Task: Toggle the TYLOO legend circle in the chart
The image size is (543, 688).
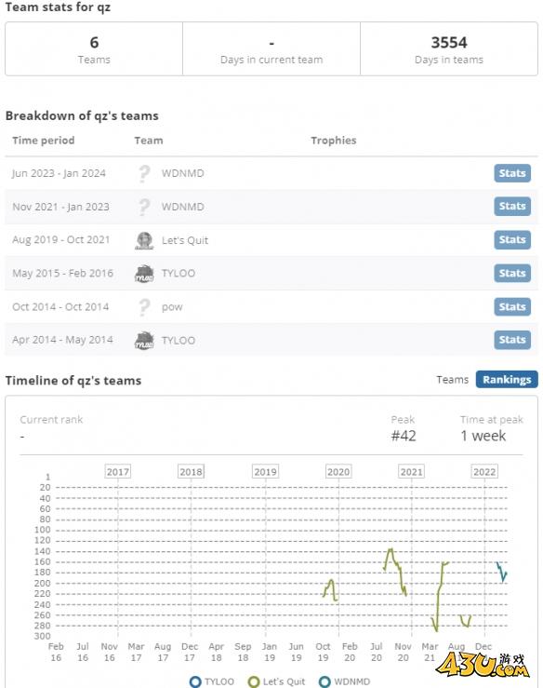Action: point(195,681)
